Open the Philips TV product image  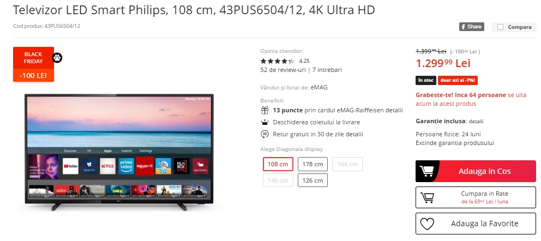(x=119, y=152)
